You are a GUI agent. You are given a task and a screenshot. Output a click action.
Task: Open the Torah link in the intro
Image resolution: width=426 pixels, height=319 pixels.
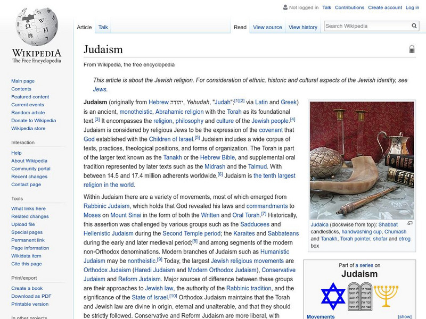[234, 112]
